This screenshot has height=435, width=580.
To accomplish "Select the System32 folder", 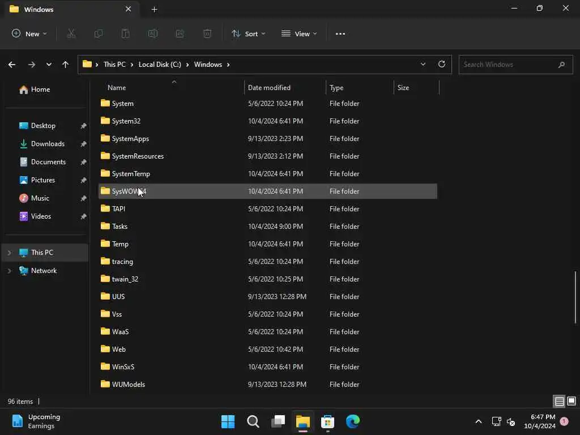I will pyautogui.click(x=268, y=121).
